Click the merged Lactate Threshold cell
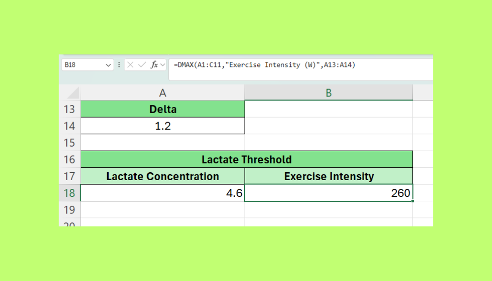Image resolution: width=492 pixels, height=281 pixels. (246, 159)
